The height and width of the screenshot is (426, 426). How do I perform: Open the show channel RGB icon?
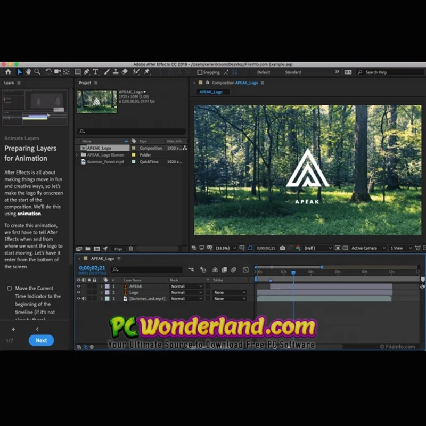coord(298,248)
